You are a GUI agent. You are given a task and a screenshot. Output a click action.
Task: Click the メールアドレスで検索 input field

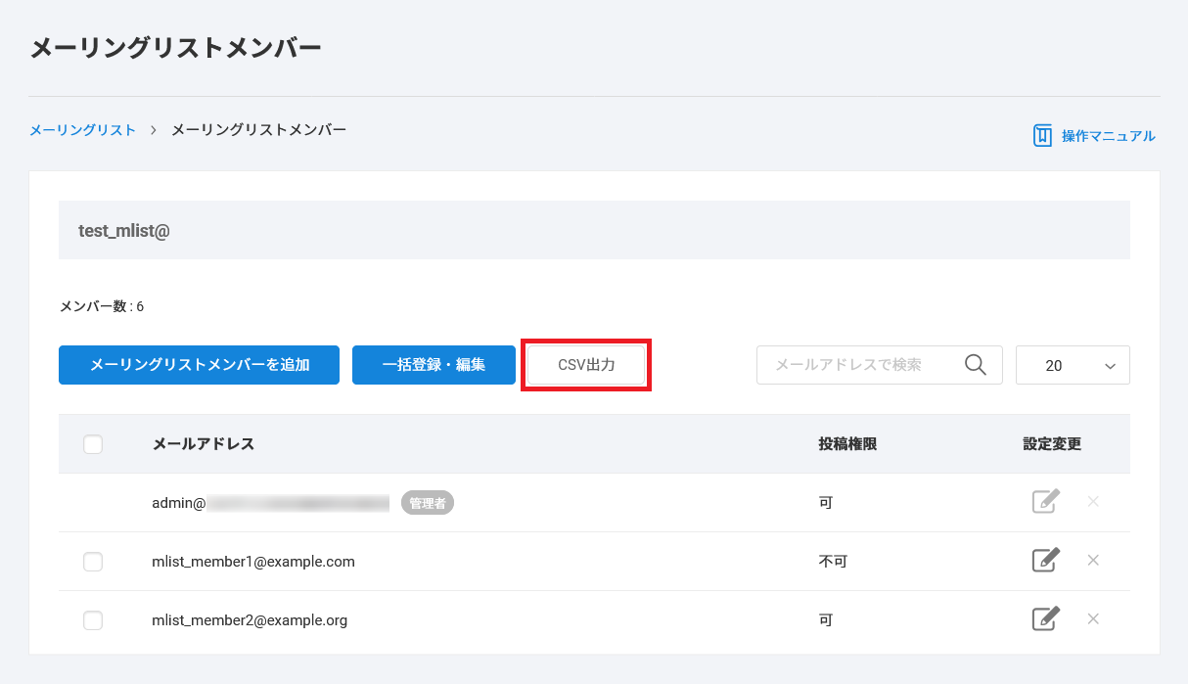coord(856,365)
